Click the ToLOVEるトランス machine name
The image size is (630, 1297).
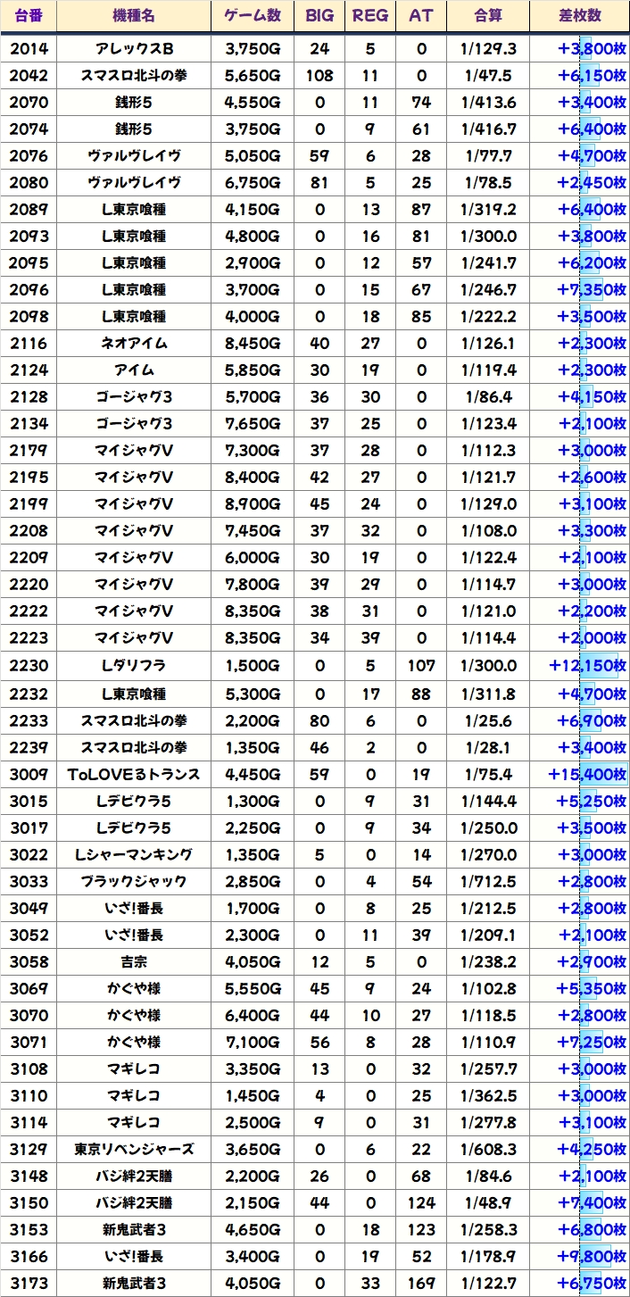[x=134, y=774]
